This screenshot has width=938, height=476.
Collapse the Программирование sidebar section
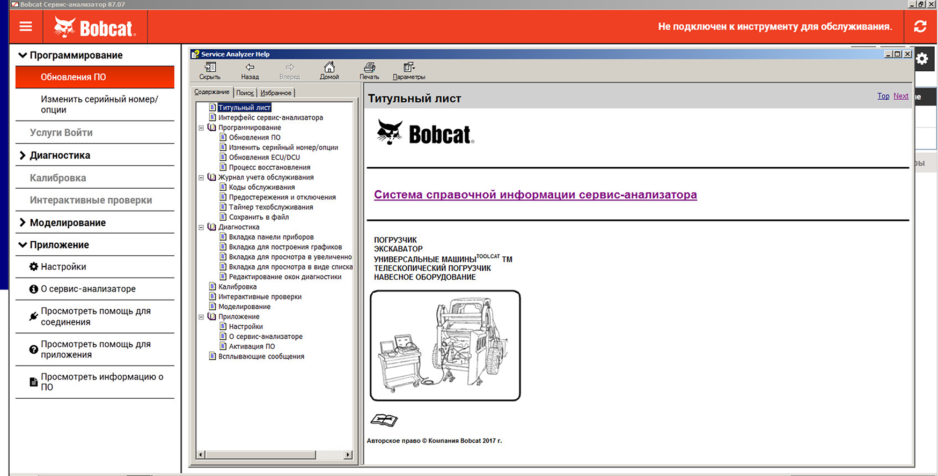[x=23, y=55]
